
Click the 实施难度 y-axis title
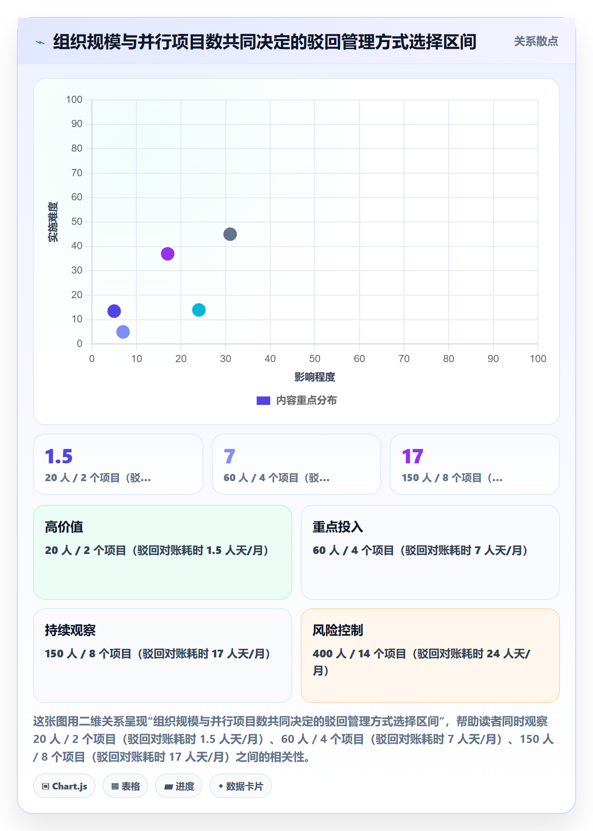tap(53, 222)
